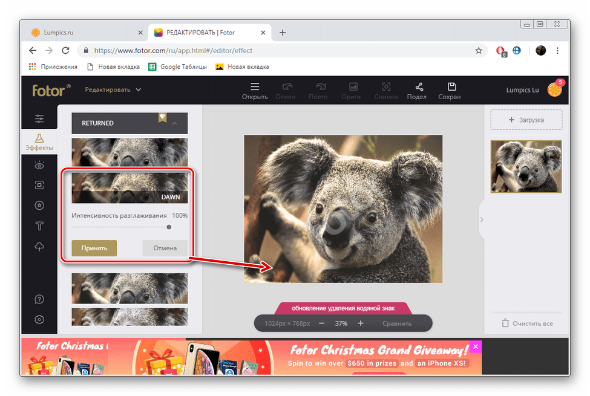Open the Google Таблицы bookmark

tap(177, 67)
